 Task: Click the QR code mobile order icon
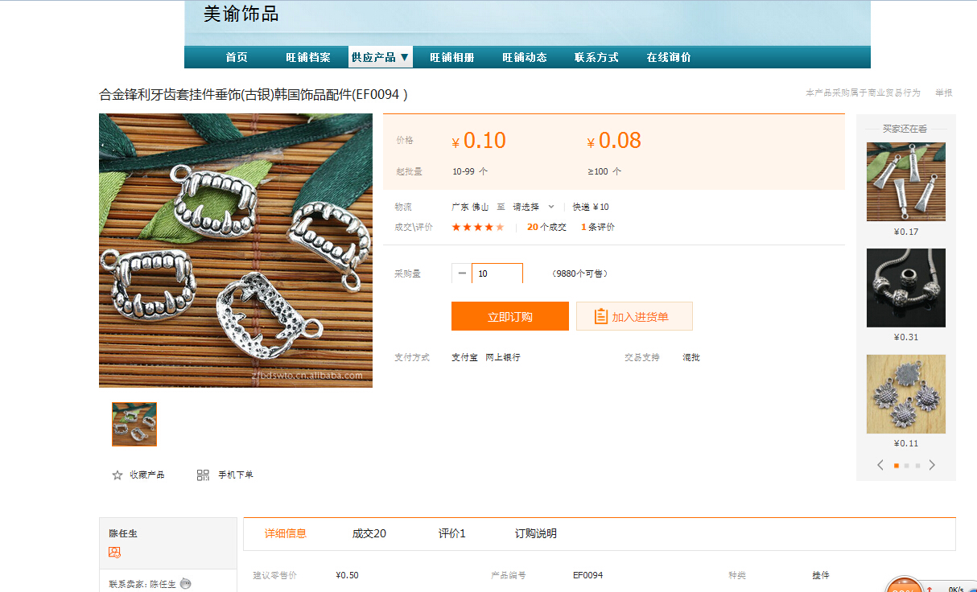click(203, 475)
